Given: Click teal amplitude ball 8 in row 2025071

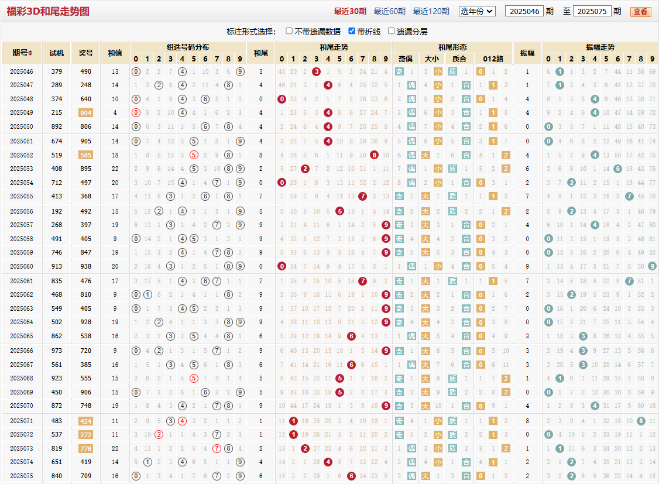Looking at the screenshot, I should [640, 421].
